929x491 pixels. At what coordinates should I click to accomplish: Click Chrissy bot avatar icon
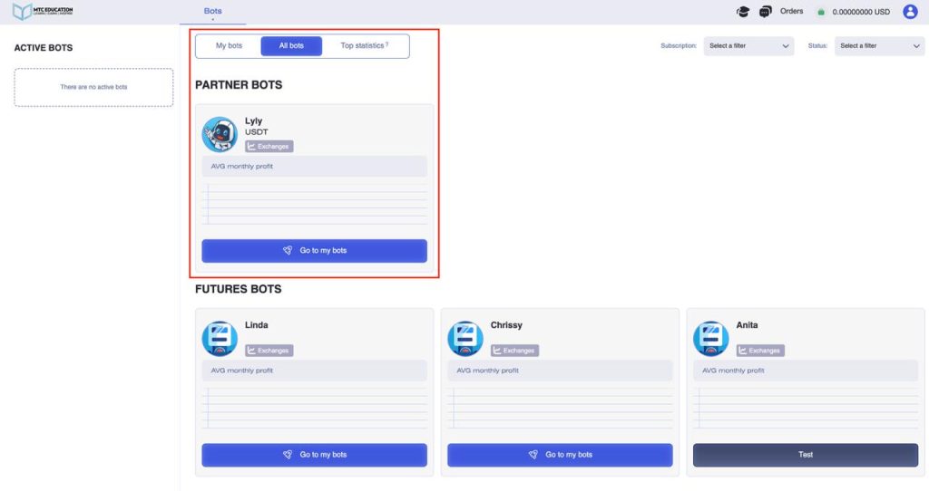coord(465,338)
